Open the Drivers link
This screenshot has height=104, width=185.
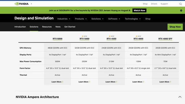[x=154, y=4]
